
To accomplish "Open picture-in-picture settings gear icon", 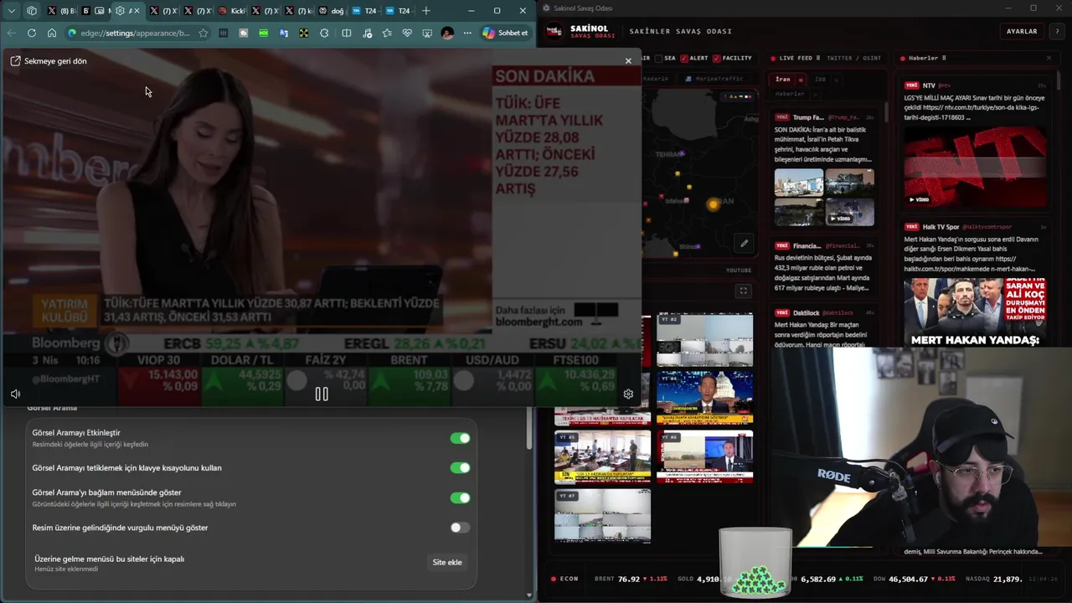I will coord(628,394).
